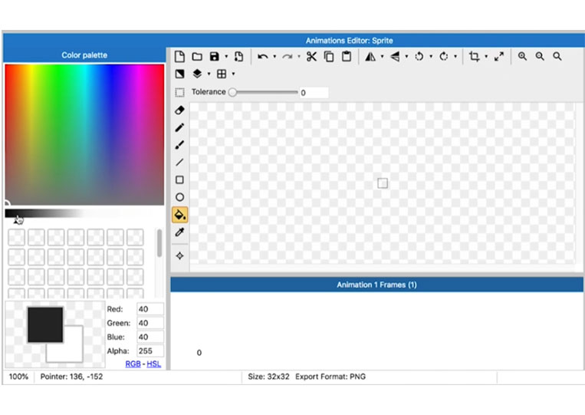Open the crop options dropdown arrow
Image resolution: width=585 pixels, height=415 pixels.
point(486,57)
